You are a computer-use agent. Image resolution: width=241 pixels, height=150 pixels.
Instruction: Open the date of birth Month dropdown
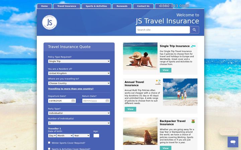(65, 136)
